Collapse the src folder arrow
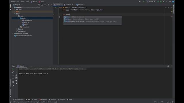The width and height of the screenshot is (184, 103). [15, 14]
